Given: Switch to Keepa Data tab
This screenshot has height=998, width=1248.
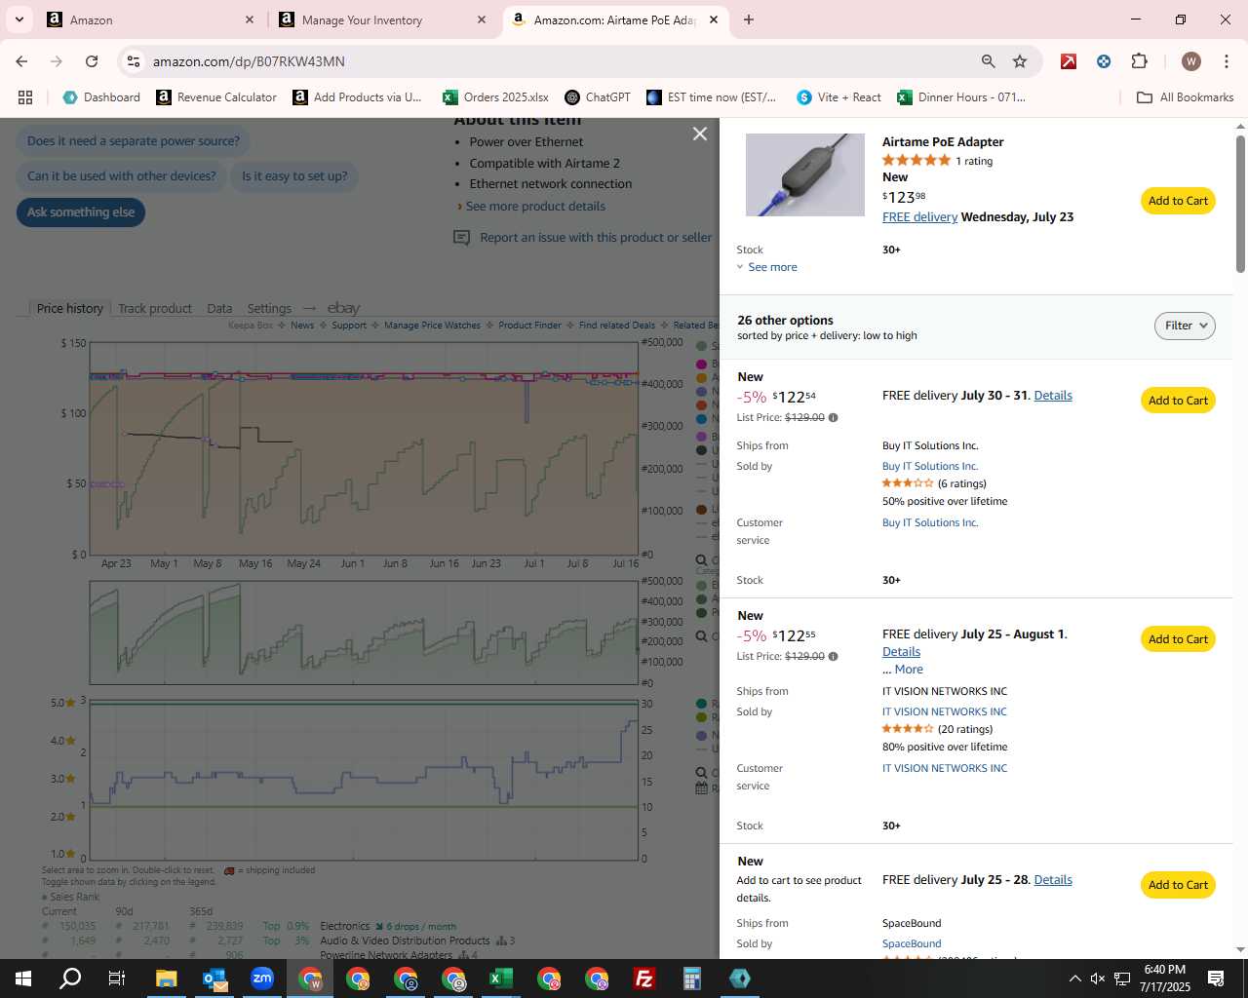Looking at the screenshot, I should [219, 308].
